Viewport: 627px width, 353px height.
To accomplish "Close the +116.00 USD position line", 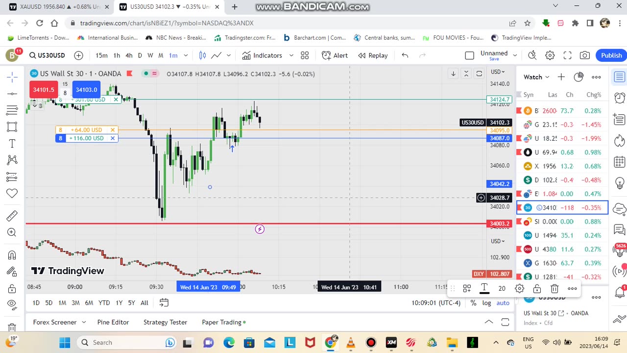I will (x=113, y=138).
